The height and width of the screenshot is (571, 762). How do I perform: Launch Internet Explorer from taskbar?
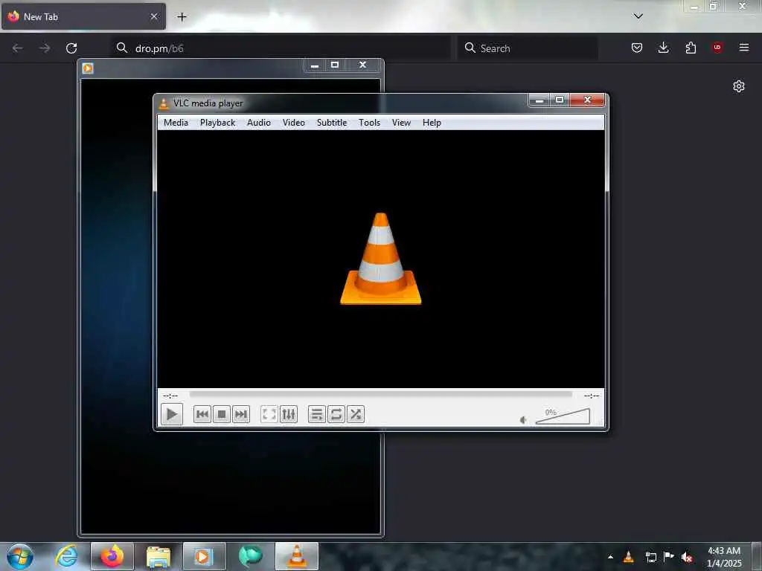coord(66,556)
